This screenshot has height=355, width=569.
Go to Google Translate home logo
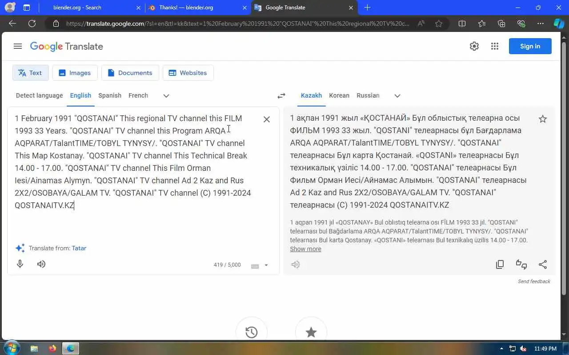point(67,47)
